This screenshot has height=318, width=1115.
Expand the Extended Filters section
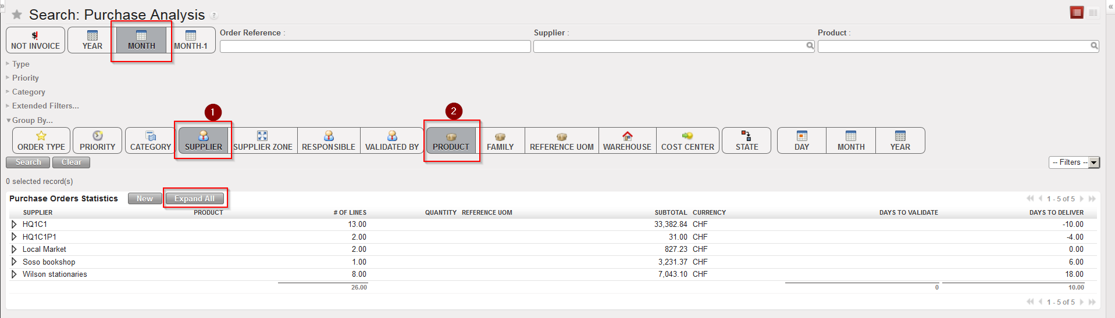coord(45,106)
